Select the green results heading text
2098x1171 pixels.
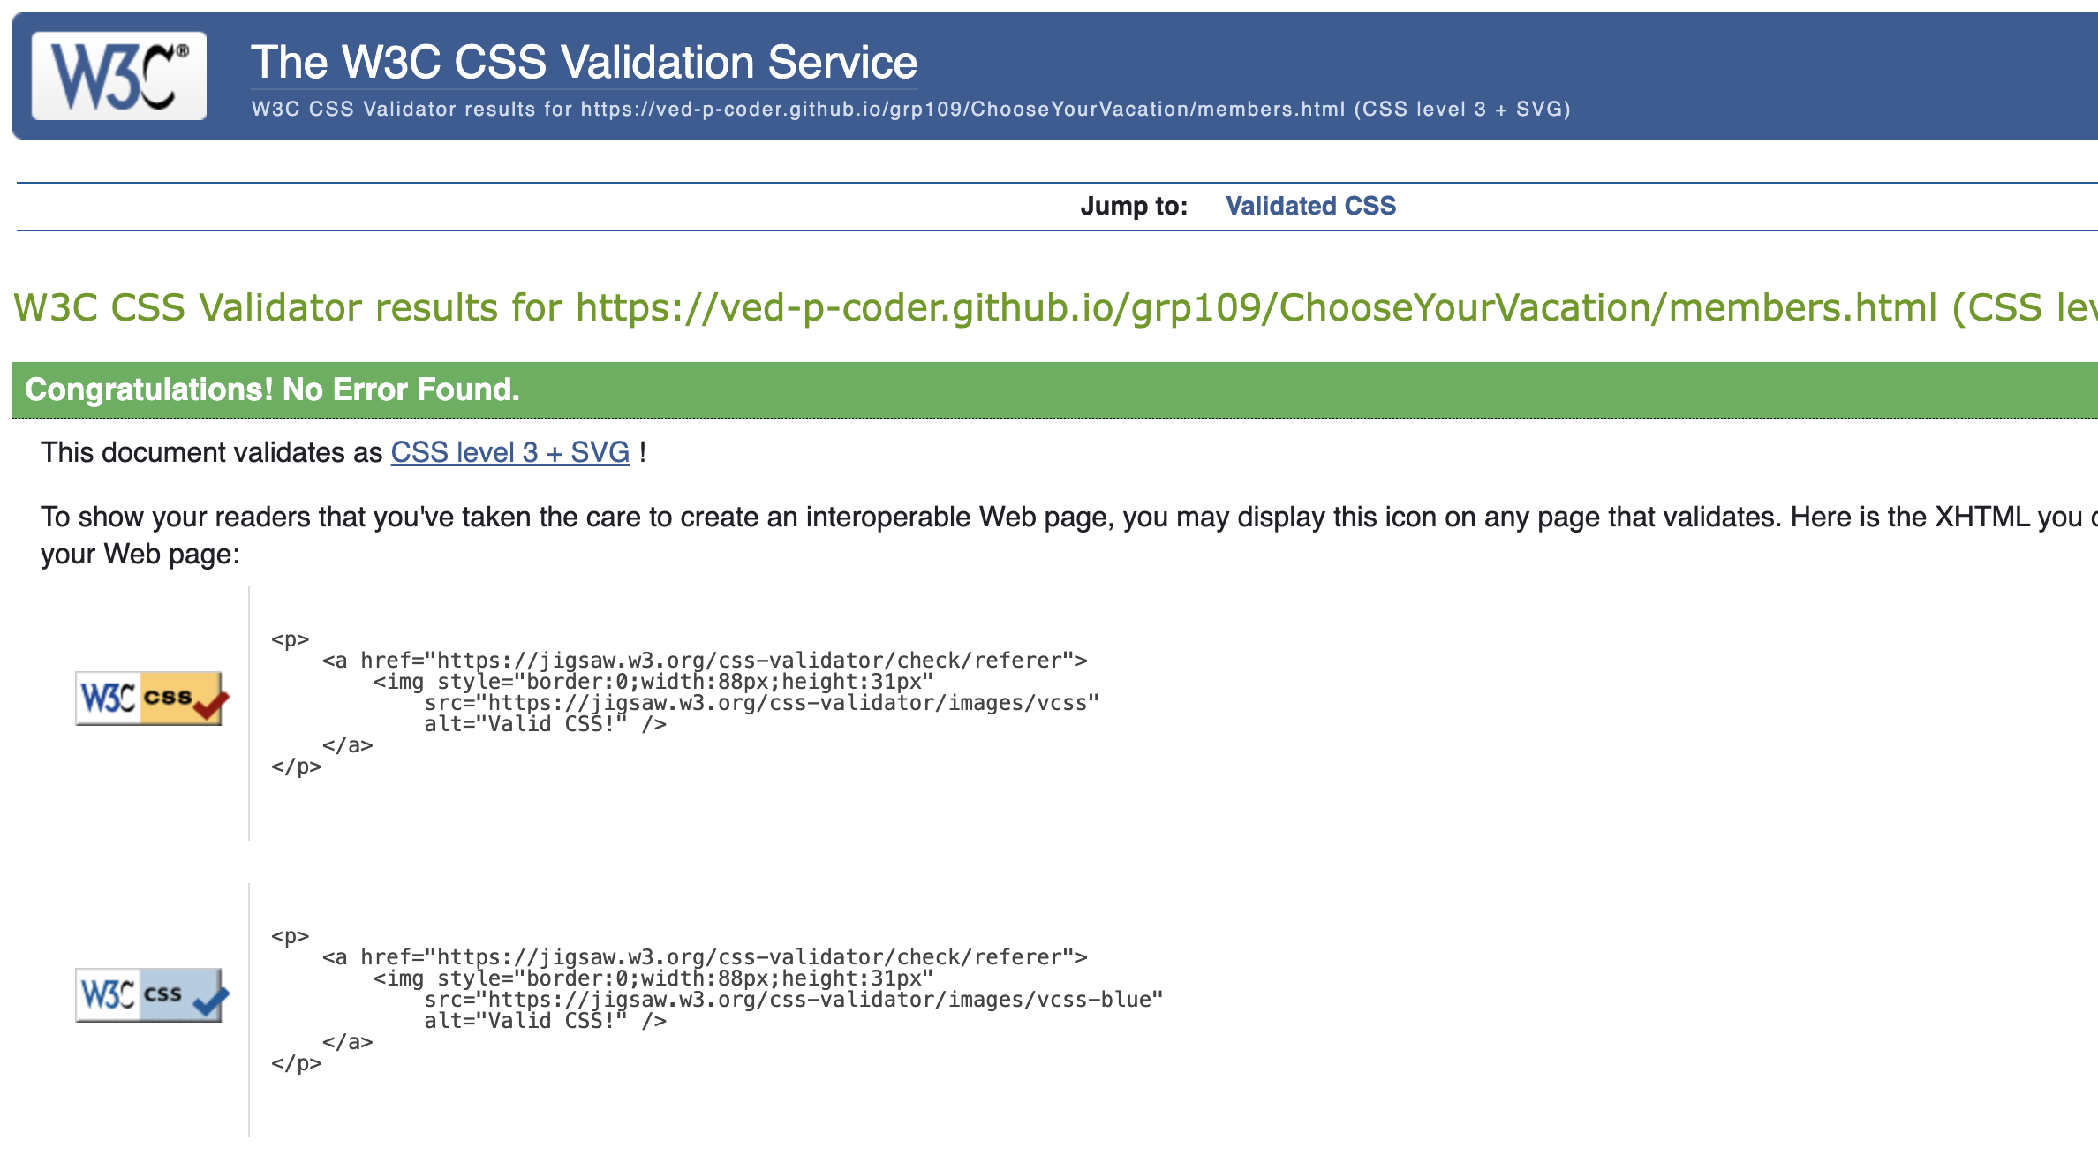(x=1055, y=307)
